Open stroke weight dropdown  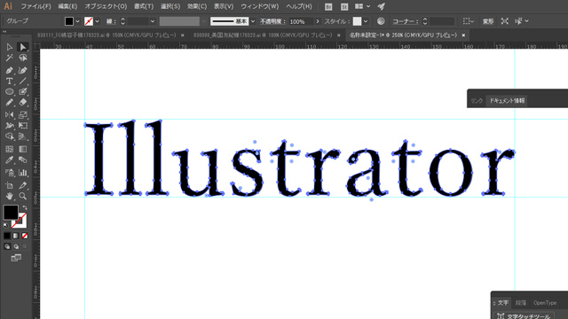click(153, 21)
